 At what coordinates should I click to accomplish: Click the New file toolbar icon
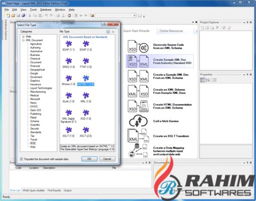(x=8, y=16)
